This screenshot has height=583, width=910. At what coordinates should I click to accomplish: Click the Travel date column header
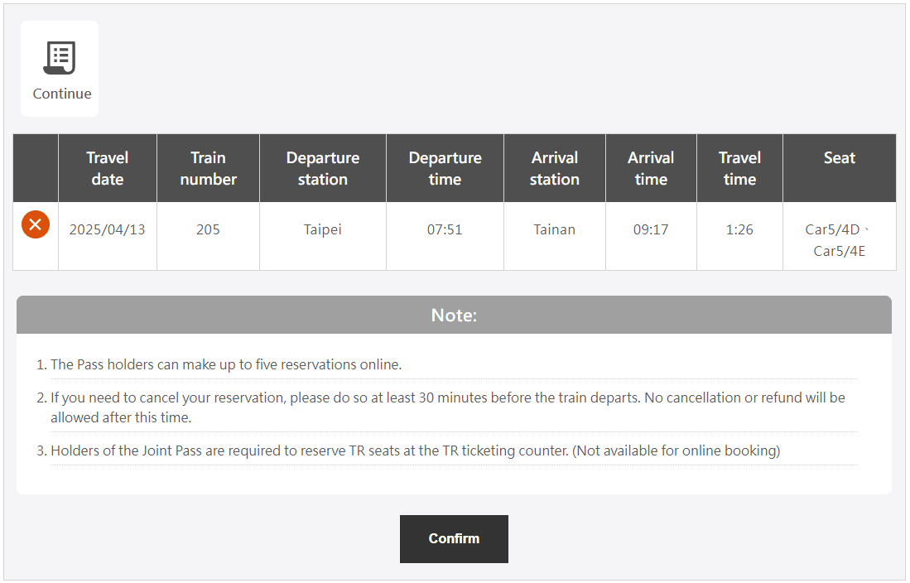point(108,168)
